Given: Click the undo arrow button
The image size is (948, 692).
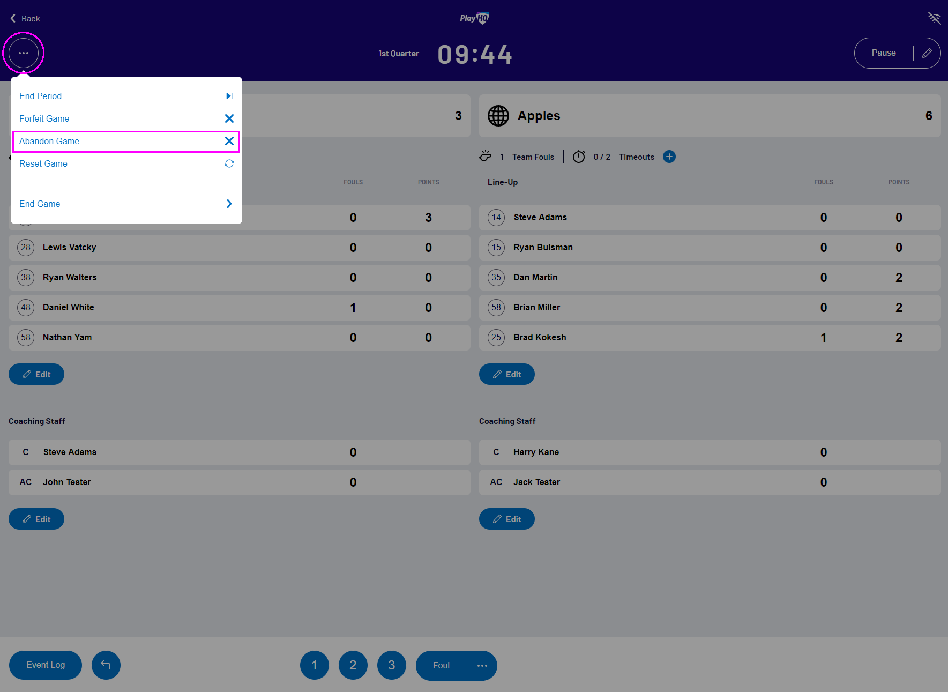Looking at the screenshot, I should [x=106, y=665].
